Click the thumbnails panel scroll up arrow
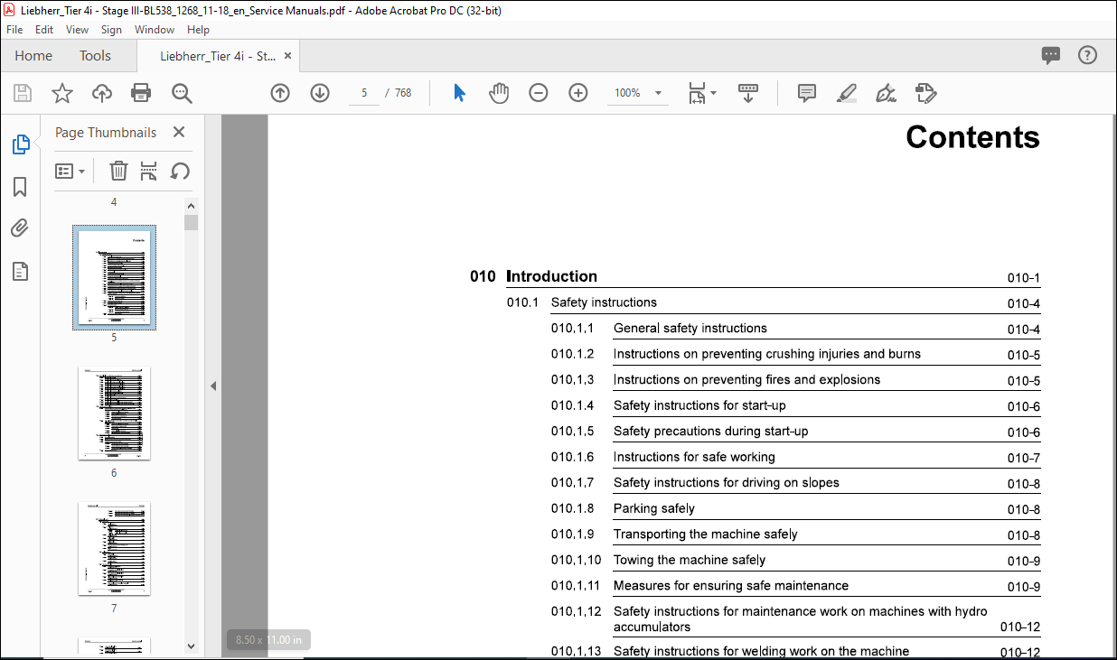 pos(191,206)
